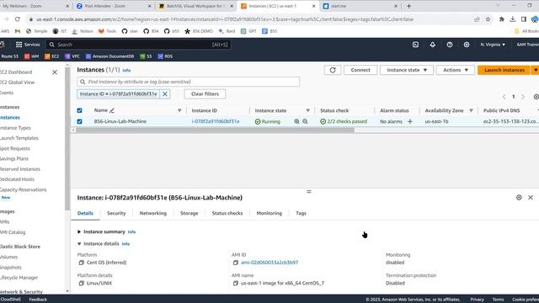
Task: Close the instance details panel
Action: [531, 198]
